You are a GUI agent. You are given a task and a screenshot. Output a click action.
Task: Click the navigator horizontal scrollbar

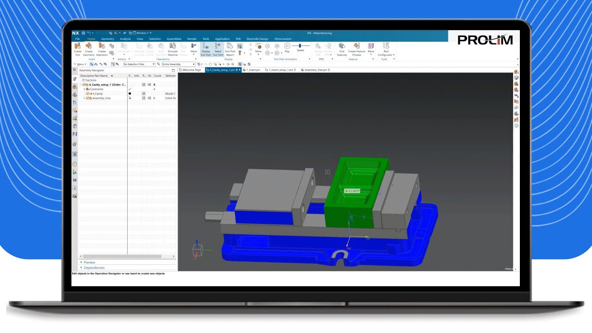122,256
